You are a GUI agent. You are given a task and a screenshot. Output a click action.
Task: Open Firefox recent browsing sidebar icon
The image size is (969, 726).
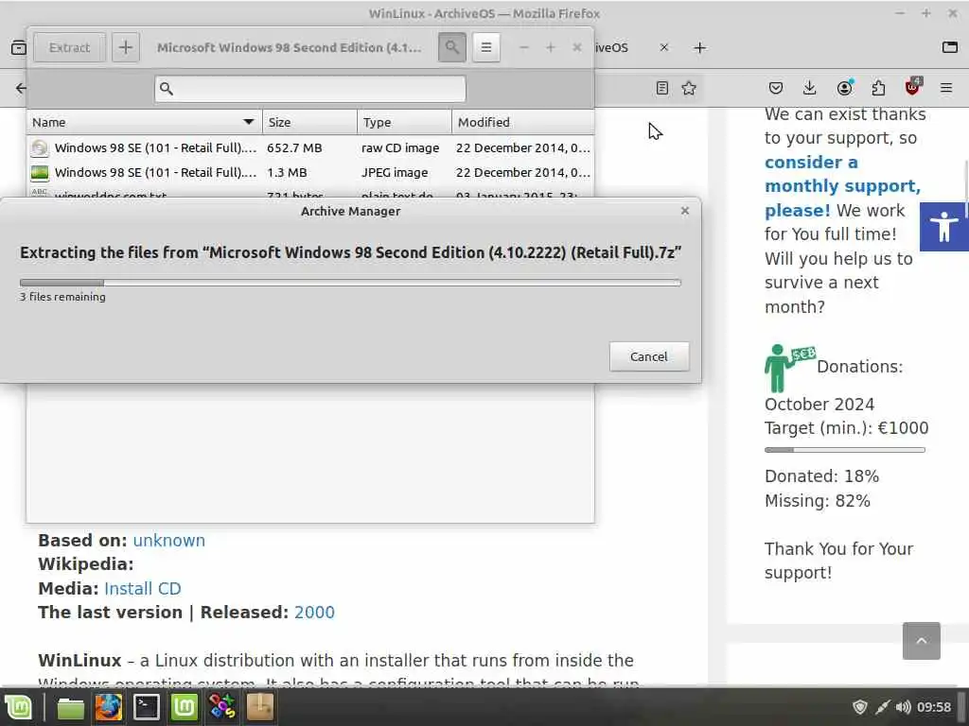tap(19, 47)
